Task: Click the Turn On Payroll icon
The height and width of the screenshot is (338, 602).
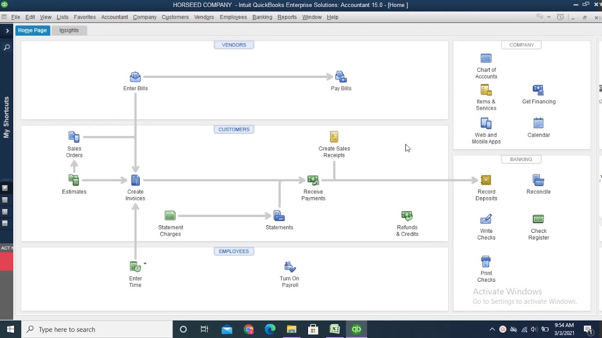Action: point(290,267)
